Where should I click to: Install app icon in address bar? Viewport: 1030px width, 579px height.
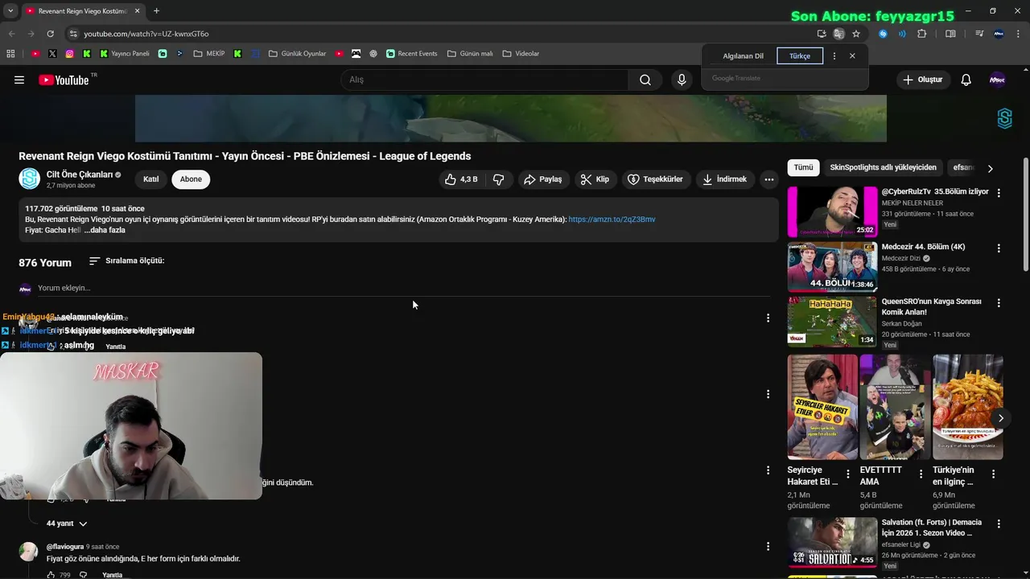[x=822, y=34]
